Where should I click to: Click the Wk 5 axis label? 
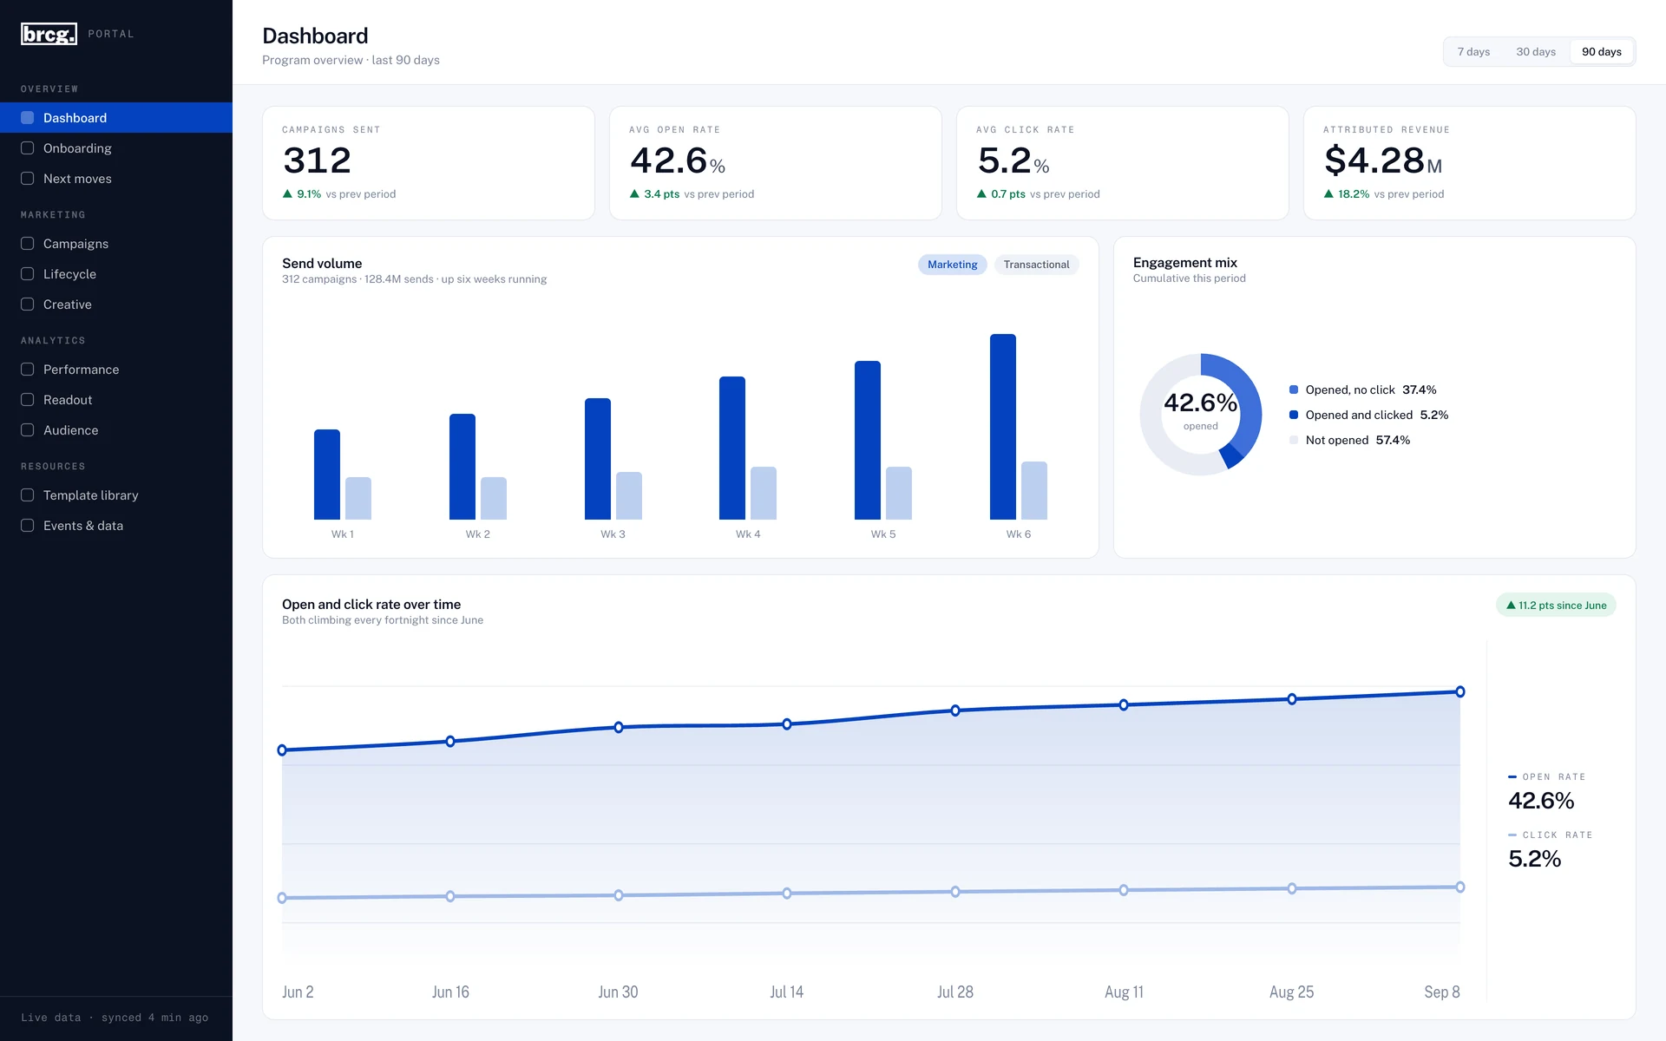(x=883, y=534)
